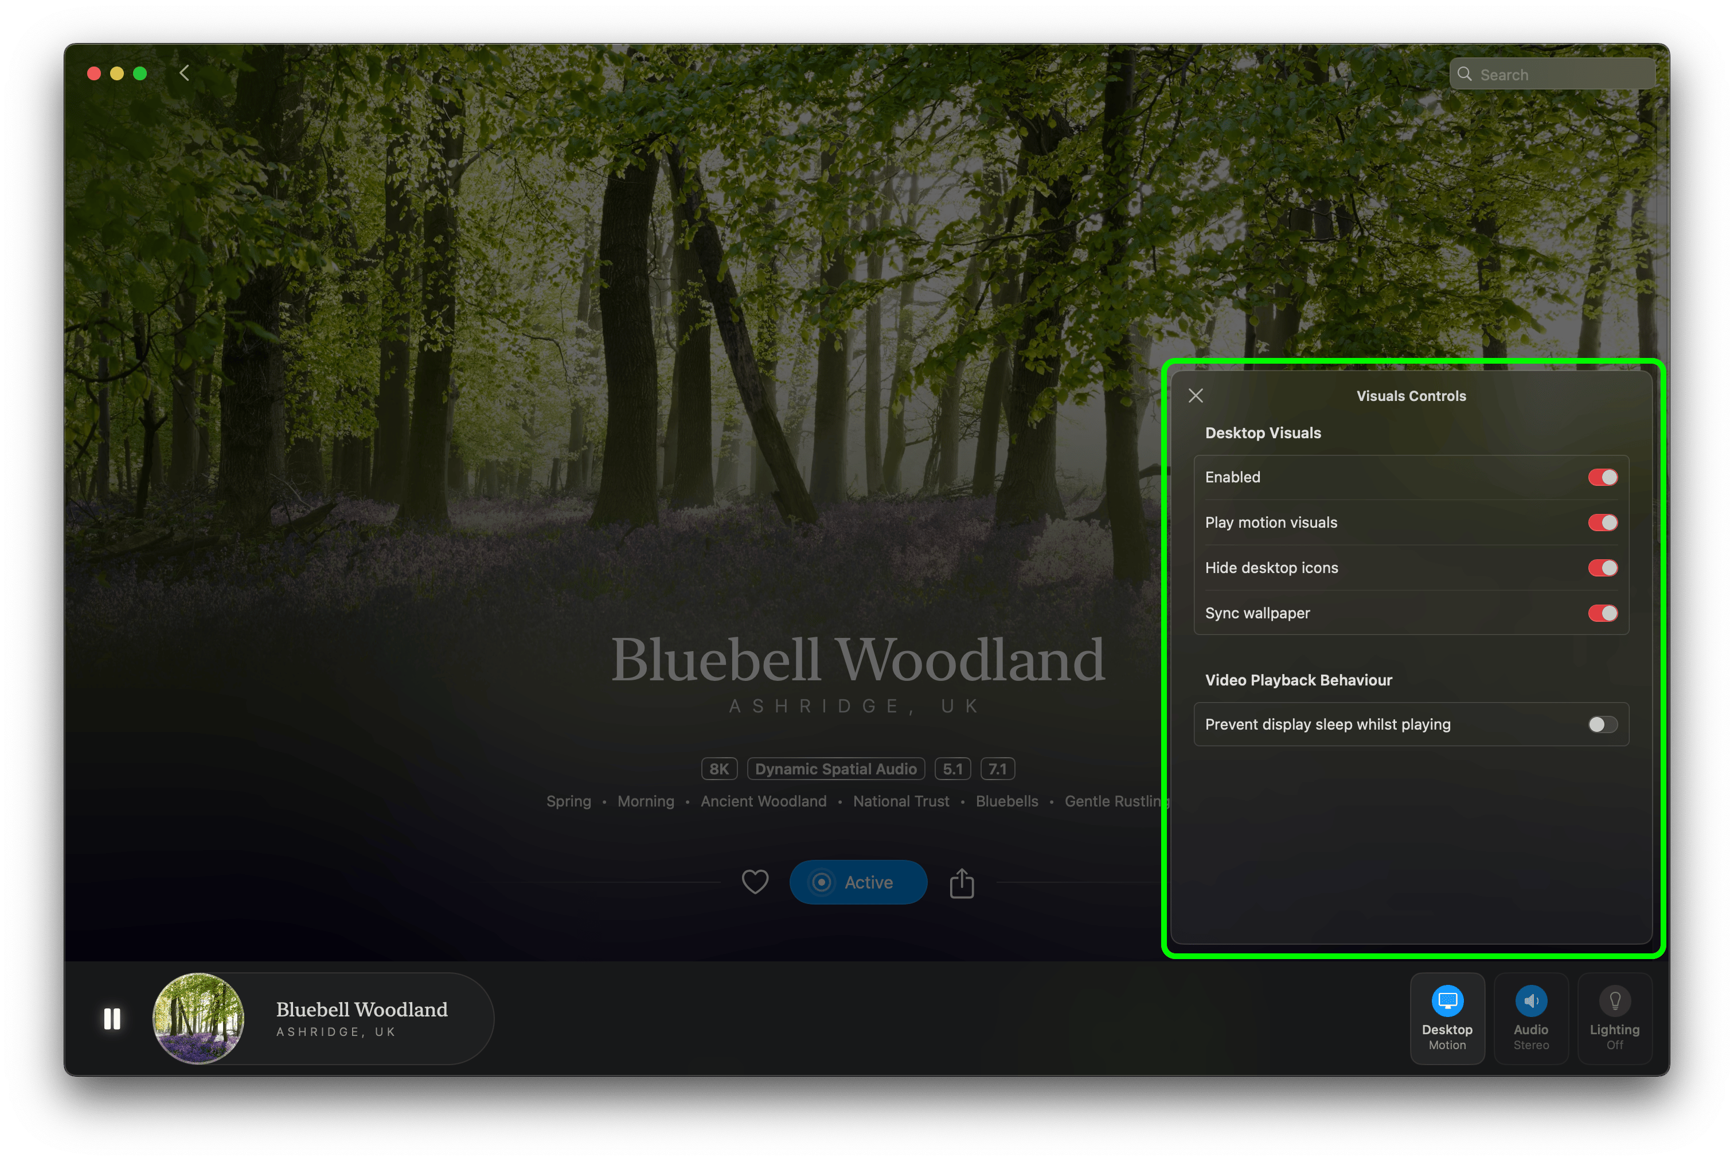Click the Bluebell Woodland circular thumbnail
1734x1161 pixels.
pyautogui.click(x=198, y=1019)
